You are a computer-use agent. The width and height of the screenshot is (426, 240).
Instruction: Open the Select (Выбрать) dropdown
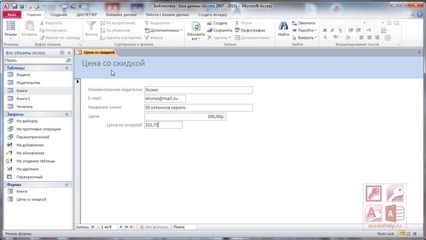tap(305, 38)
